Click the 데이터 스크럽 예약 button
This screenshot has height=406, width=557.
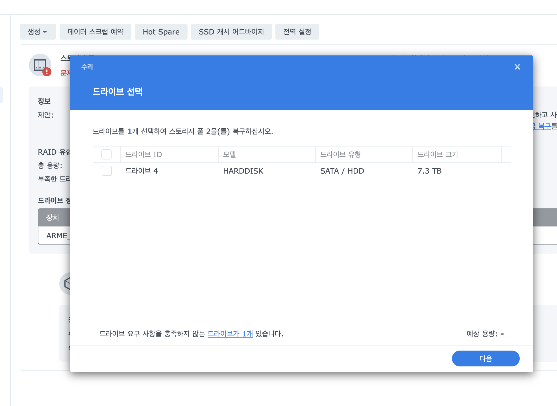(x=95, y=32)
